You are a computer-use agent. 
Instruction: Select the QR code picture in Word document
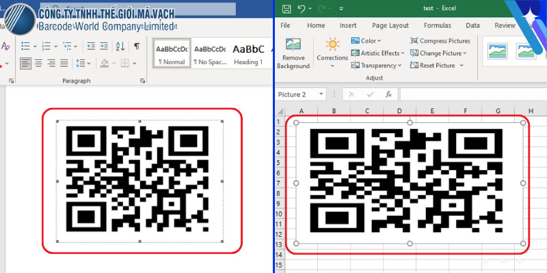[x=139, y=181]
